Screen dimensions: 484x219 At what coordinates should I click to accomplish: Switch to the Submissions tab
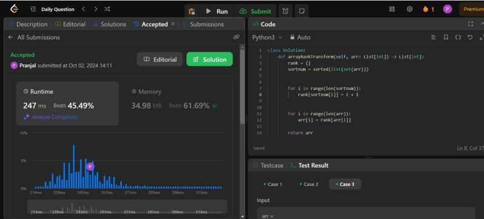click(203, 24)
